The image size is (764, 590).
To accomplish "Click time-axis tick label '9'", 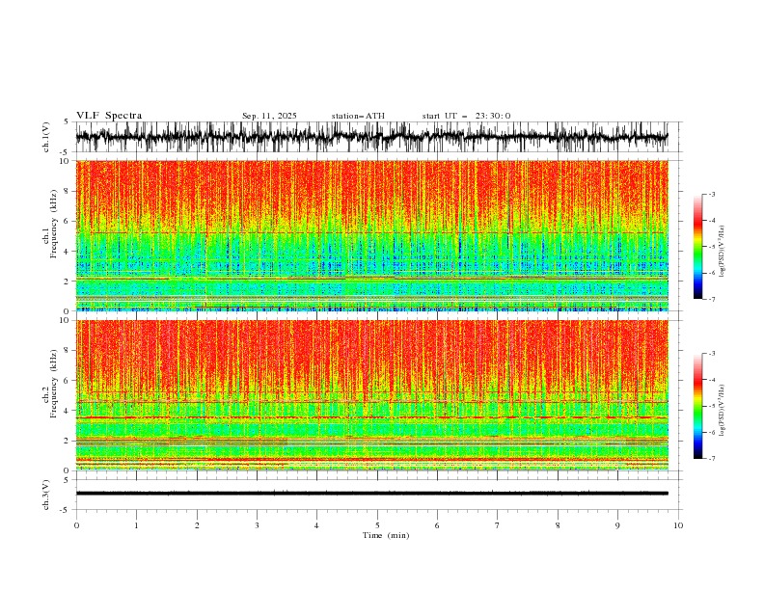I will click(x=617, y=525).
